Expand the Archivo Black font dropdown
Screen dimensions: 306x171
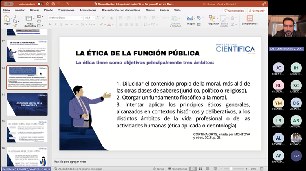coord(82,18)
